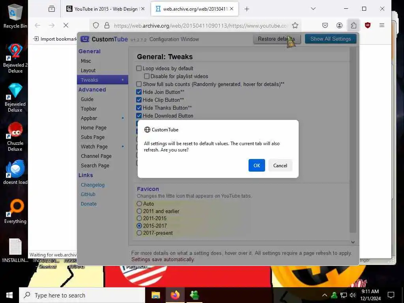The width and height of the screenshot is (404, 303).
Task: Click the Type here to search box
Action: (x=82, y=295)
